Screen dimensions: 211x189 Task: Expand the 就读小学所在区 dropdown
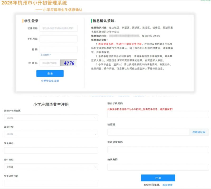[51, 118]
